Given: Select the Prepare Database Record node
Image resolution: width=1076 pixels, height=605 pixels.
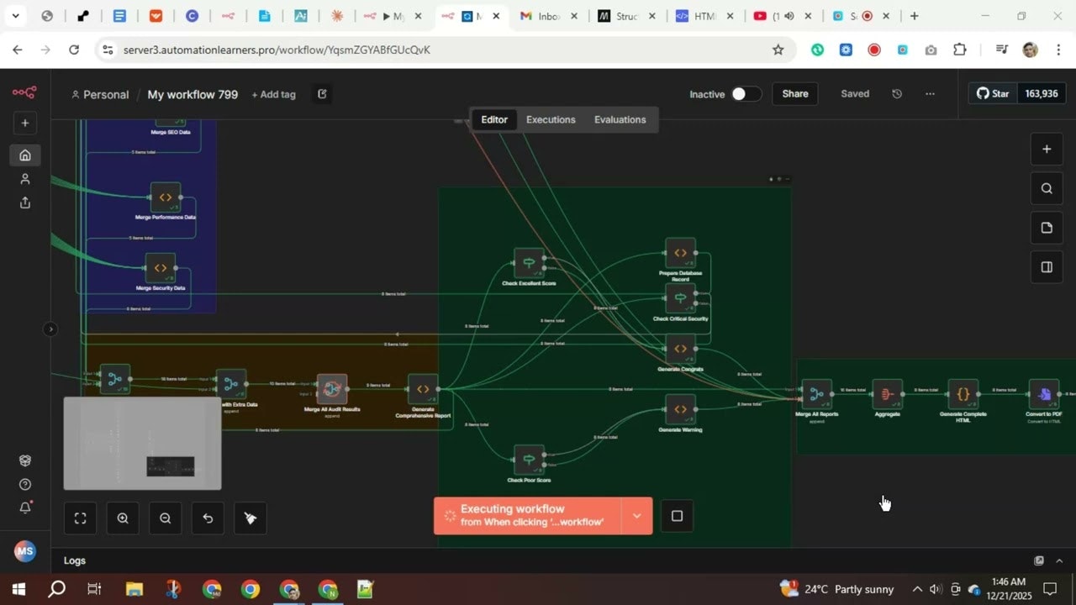Looking at the screenshot, I should click(x=680, y=253).
